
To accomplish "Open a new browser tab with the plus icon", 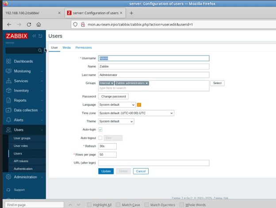I will click(x=131, y=13).
